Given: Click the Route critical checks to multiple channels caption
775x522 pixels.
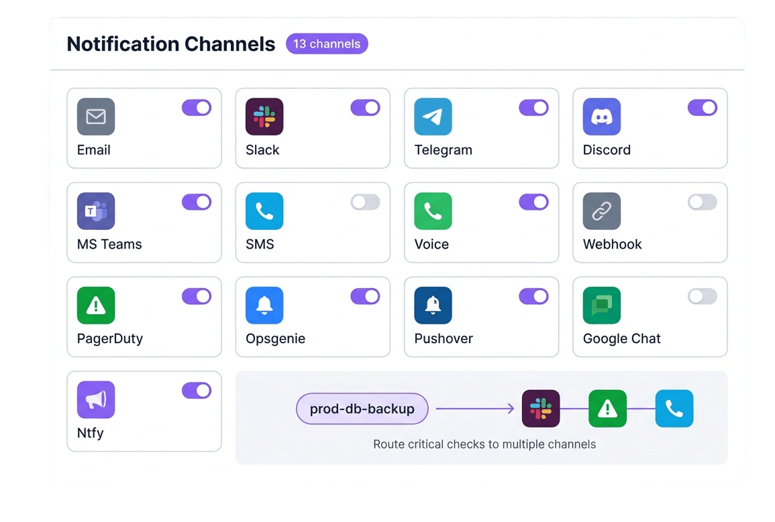Looking at the screenshot, I should click(484, 444).
